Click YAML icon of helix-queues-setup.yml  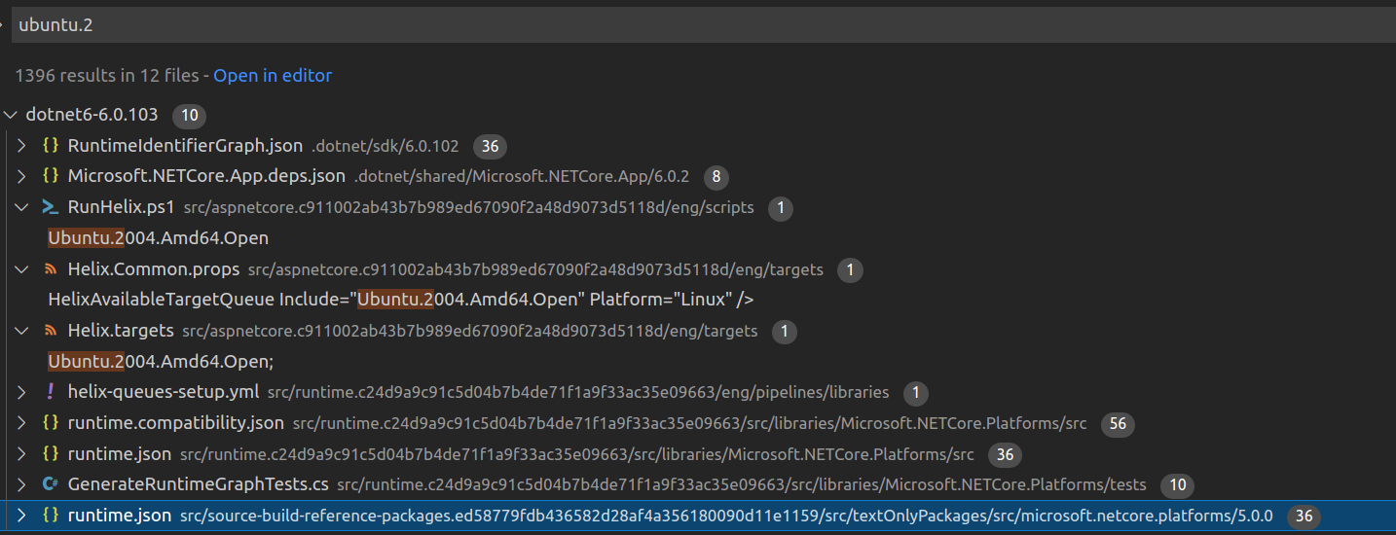pos(50,392)
